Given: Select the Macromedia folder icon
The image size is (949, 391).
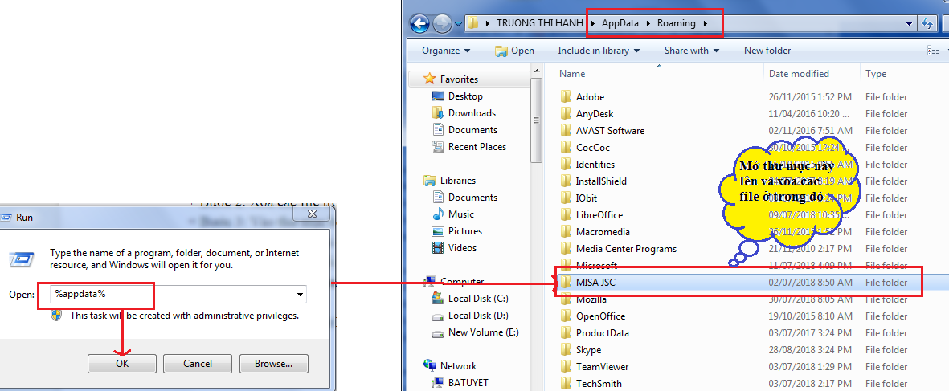Looking at the screenshot, I should [x=566, y=232].
